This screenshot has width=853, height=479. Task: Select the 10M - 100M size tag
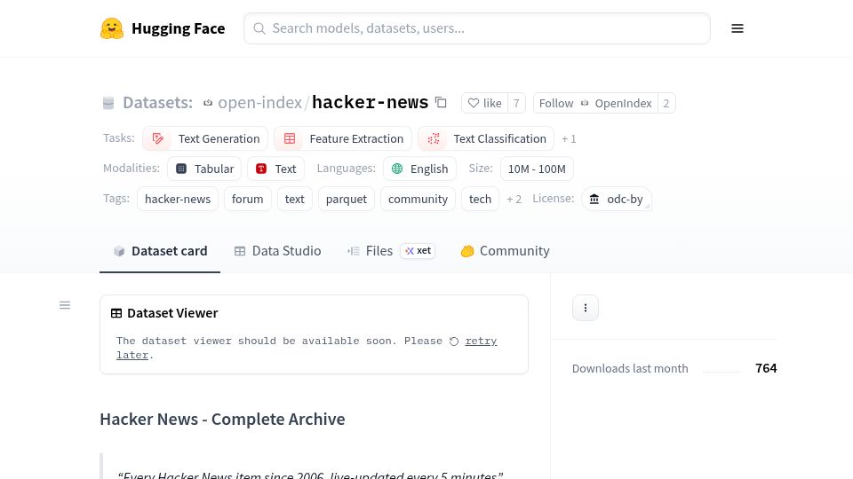537,169
